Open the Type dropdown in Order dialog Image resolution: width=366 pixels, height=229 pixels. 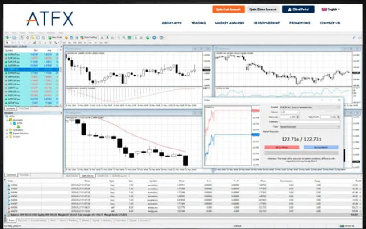tap(310, 127)
